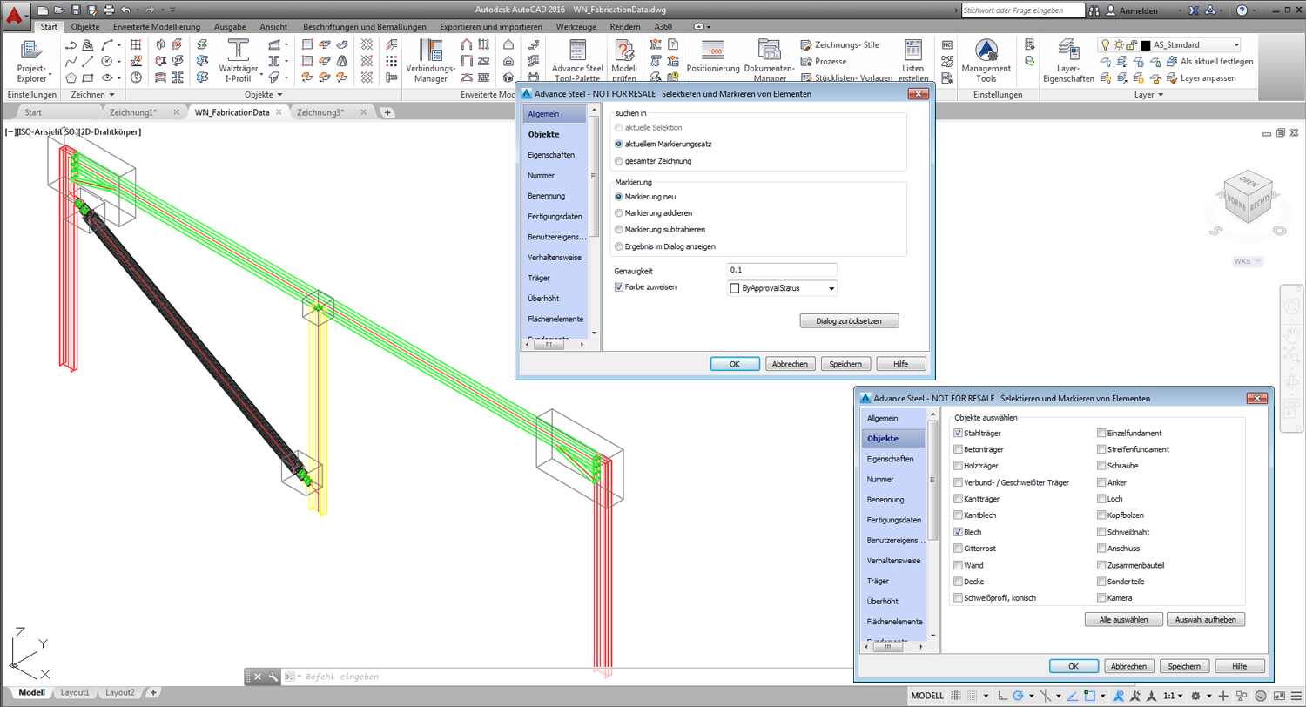Expand the Objekte ribbon panel

pyautogui.click(x=264, y=94)
